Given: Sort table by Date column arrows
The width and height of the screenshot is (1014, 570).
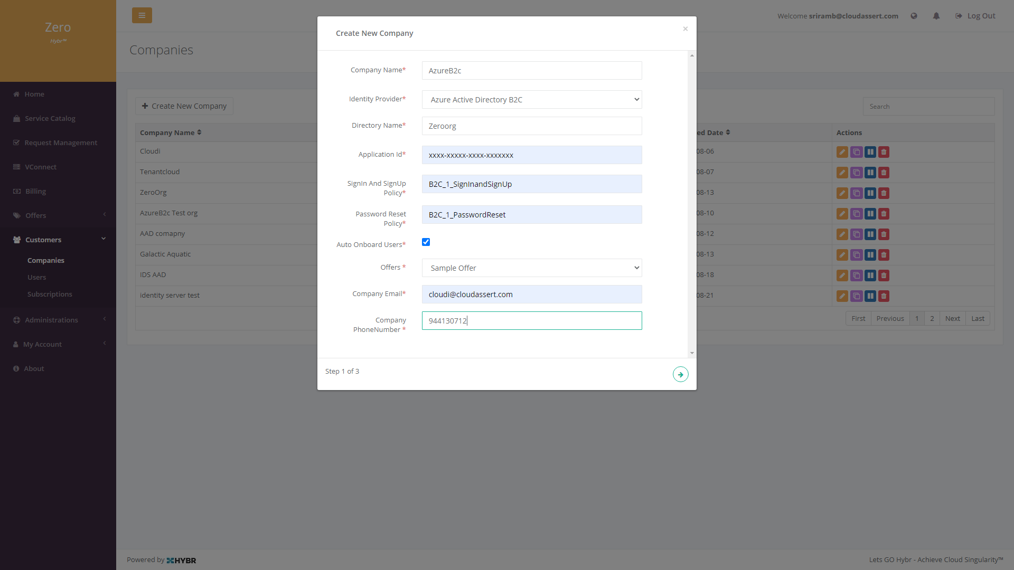Looking at the screenshot, I should click(x=728, y=132).
